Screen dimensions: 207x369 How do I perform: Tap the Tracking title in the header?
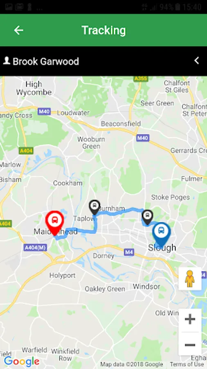(103, 30)
